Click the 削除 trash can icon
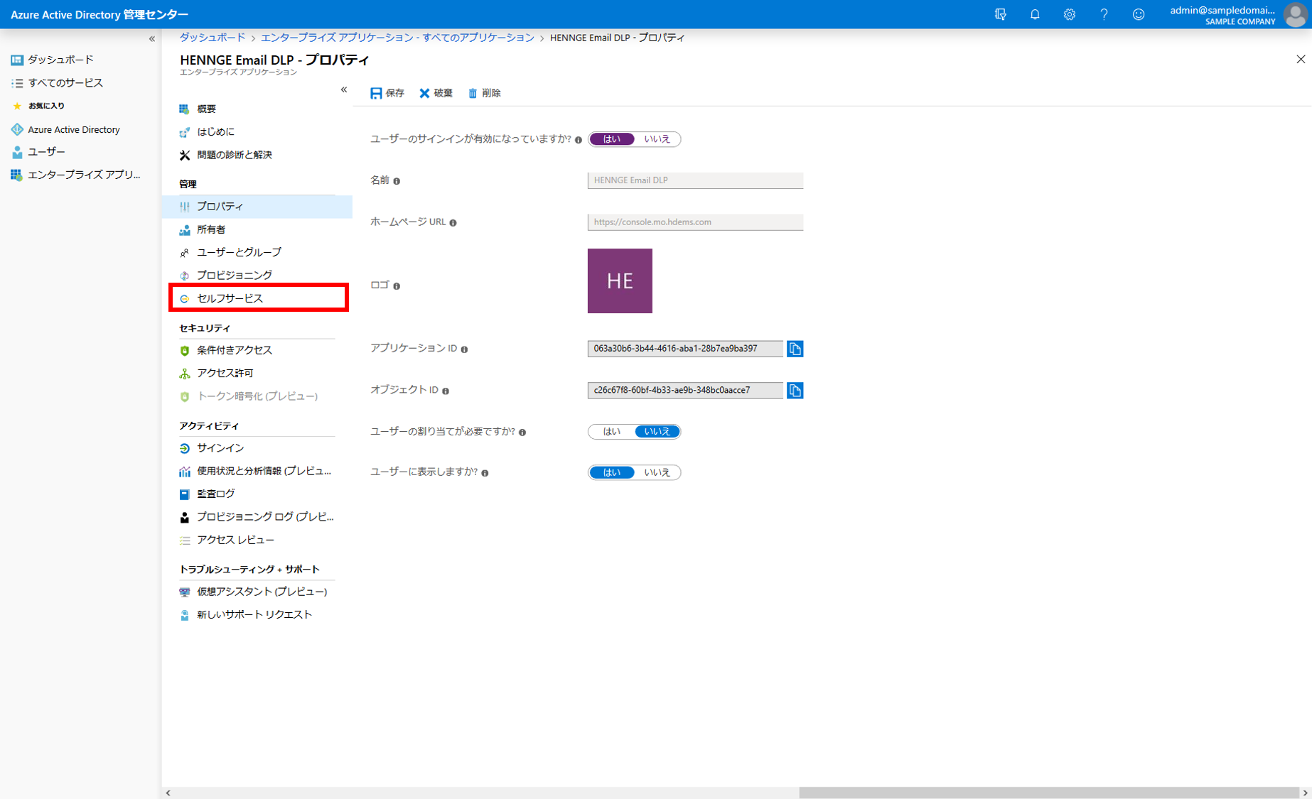 [x=473, y=93]
